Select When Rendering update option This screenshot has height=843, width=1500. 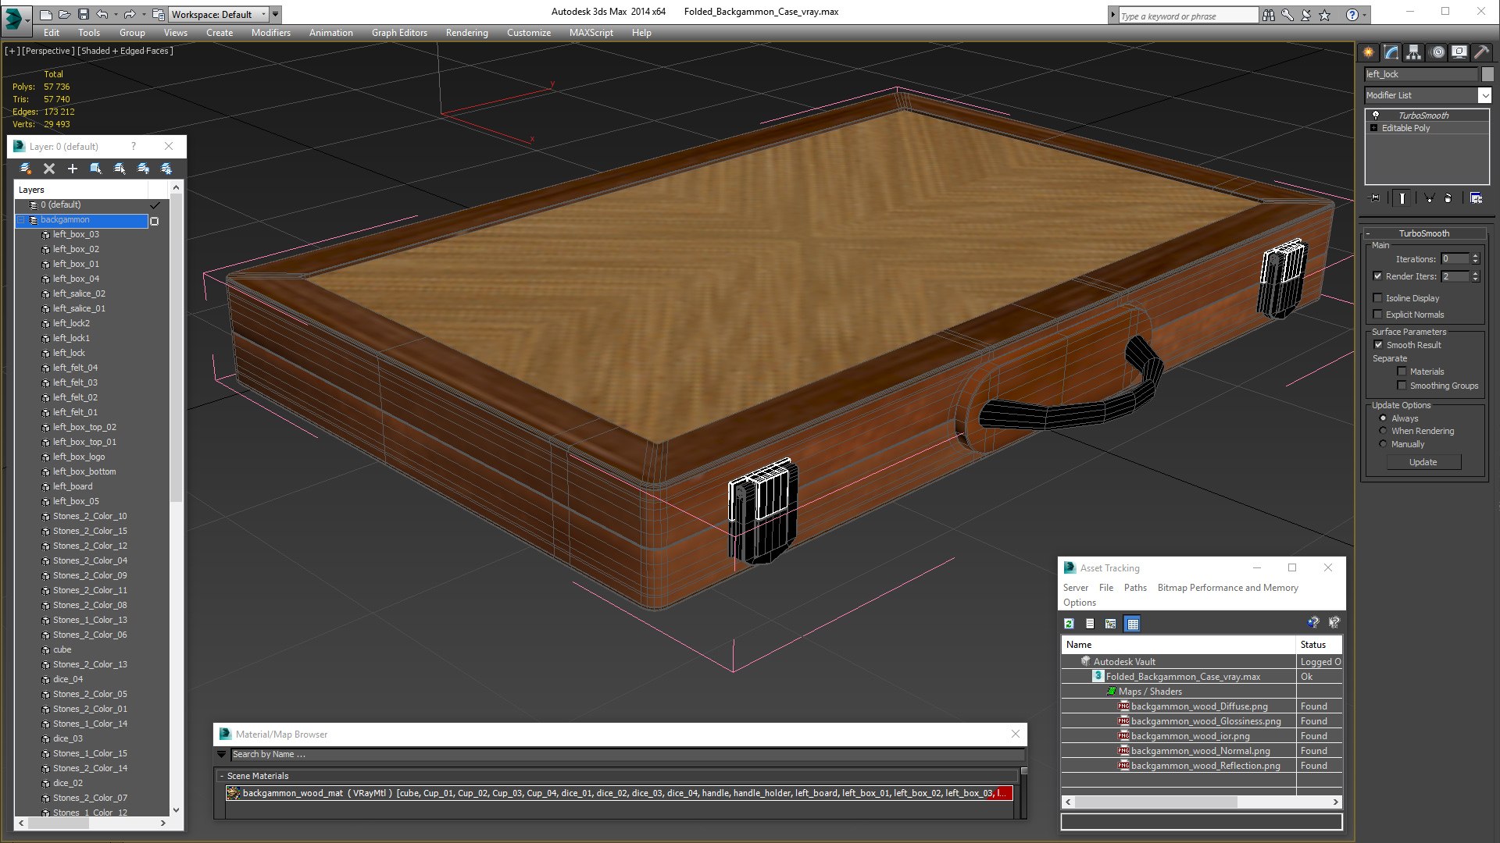(1384, 431)
